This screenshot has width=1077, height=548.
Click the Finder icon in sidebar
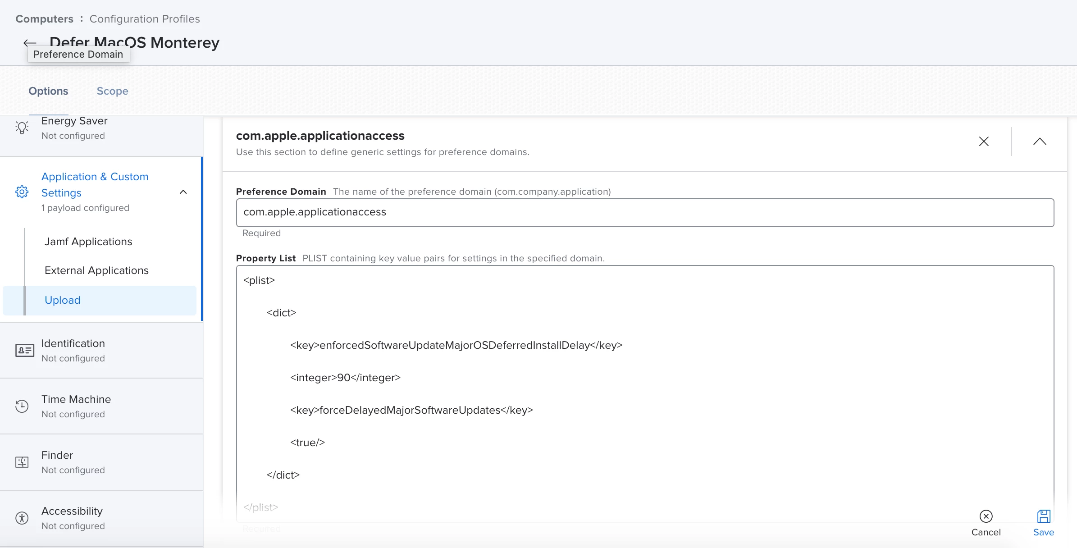pos(22,462)
